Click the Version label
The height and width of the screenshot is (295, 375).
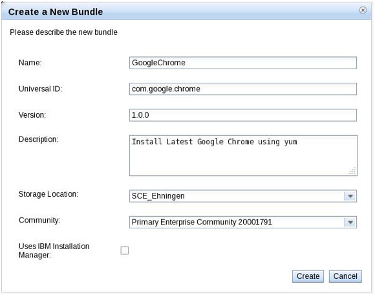pos(32,115)
